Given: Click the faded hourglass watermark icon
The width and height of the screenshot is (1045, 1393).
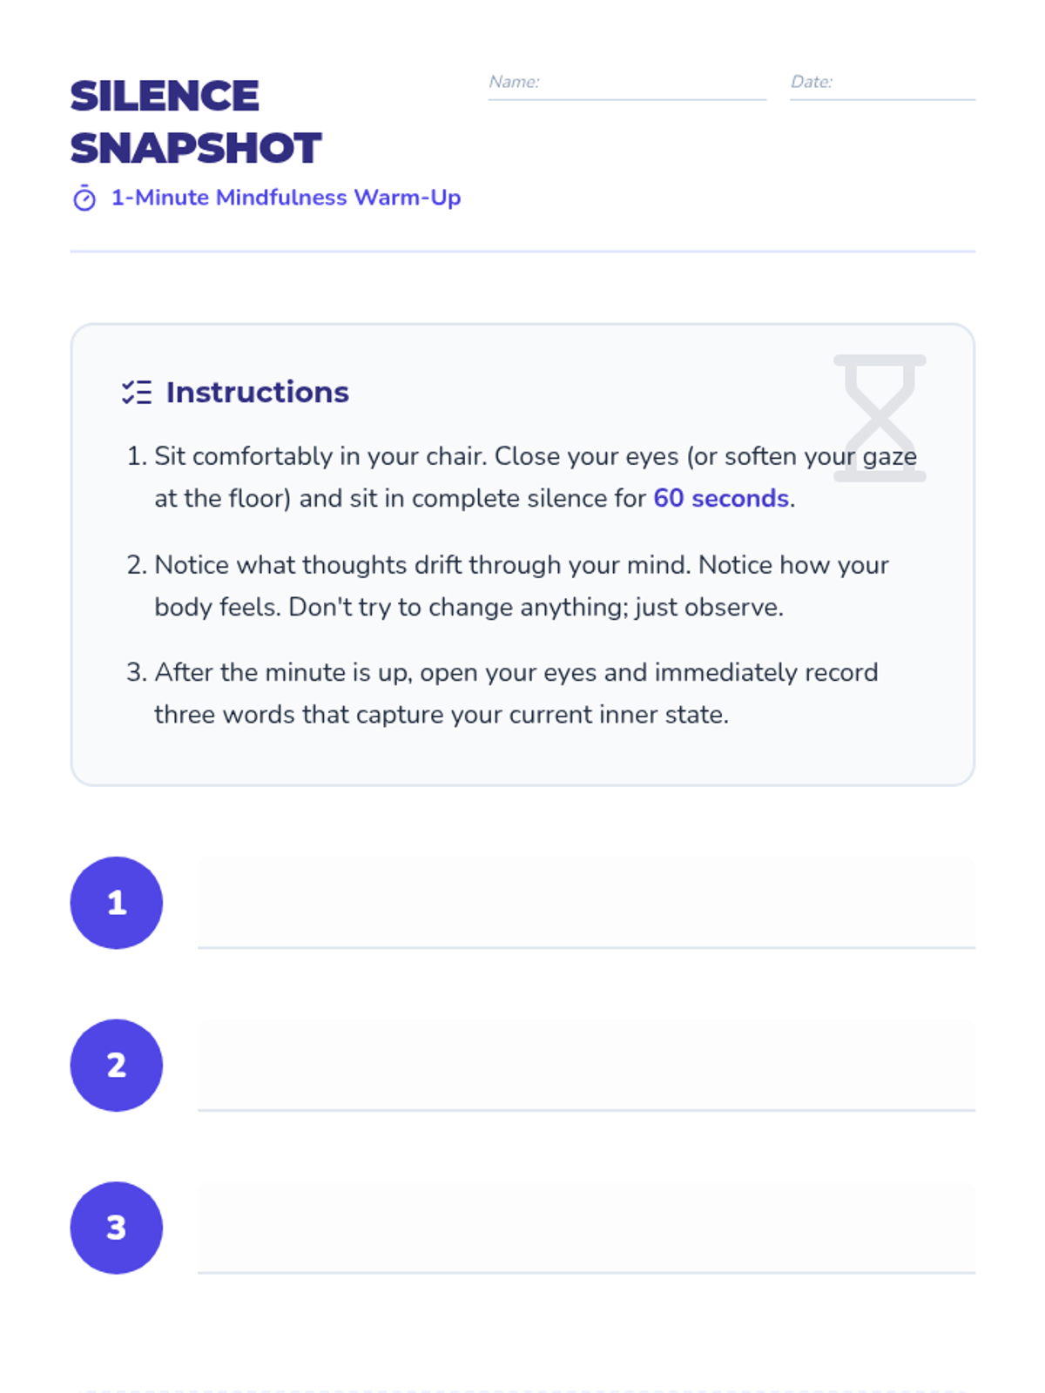Looking at the screenshot, I should [x=880, y=418].
